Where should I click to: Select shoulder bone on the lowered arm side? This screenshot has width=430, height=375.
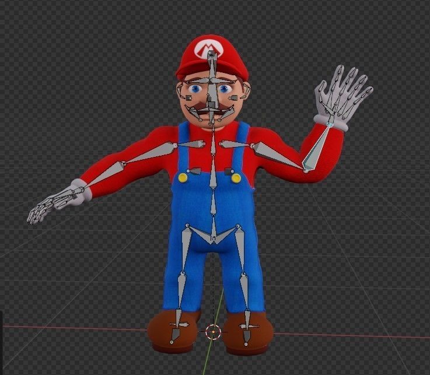[190, 144]
